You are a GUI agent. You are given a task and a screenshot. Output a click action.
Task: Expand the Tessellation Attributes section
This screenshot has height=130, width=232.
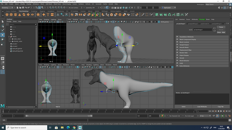[202, 37]
